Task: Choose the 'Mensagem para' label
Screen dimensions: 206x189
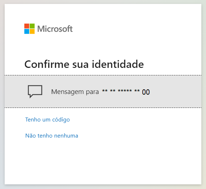Action: point(75,92)
